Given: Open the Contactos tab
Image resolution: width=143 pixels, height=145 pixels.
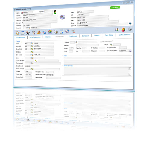Looking at the screenshot, I should (x=85, y=36).
